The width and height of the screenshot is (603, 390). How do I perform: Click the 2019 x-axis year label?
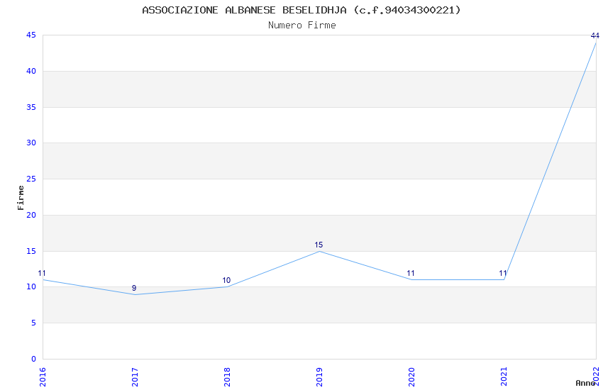click(319, 377)
